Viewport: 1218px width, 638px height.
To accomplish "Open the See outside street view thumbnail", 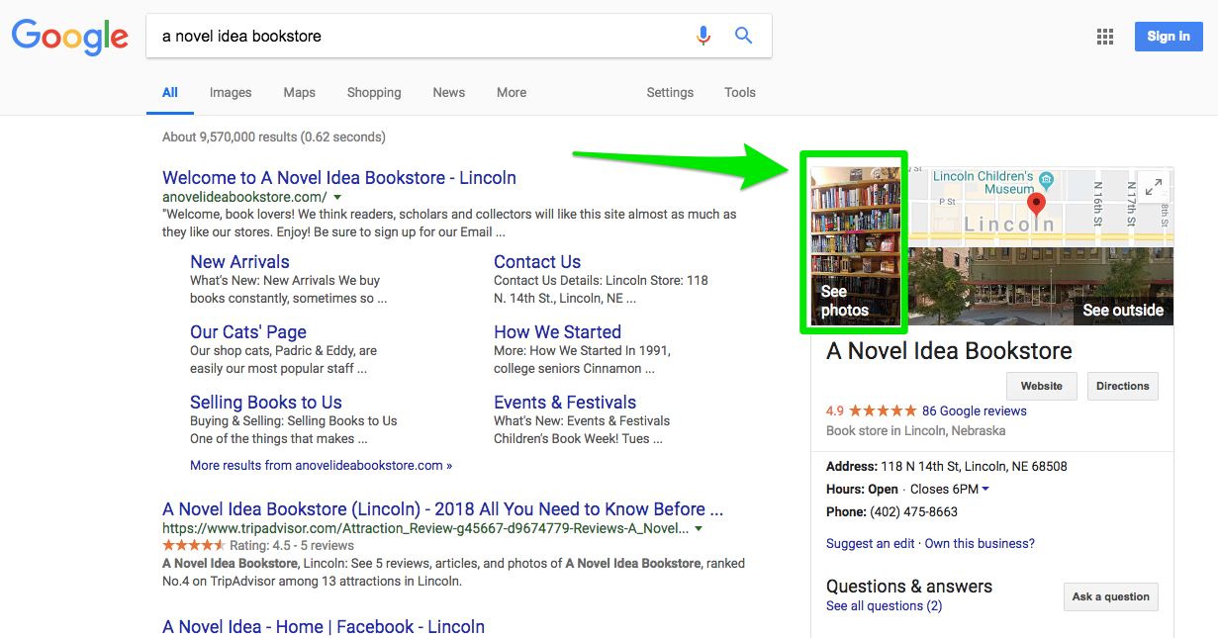I will [x=1041, y=286].
